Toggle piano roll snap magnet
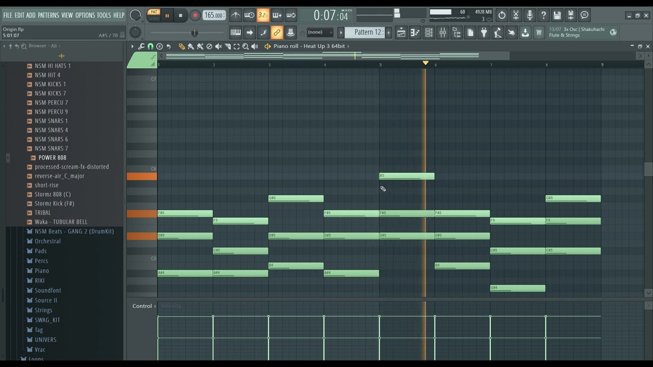This screenshot has height=367, width=653. point(150,46)
